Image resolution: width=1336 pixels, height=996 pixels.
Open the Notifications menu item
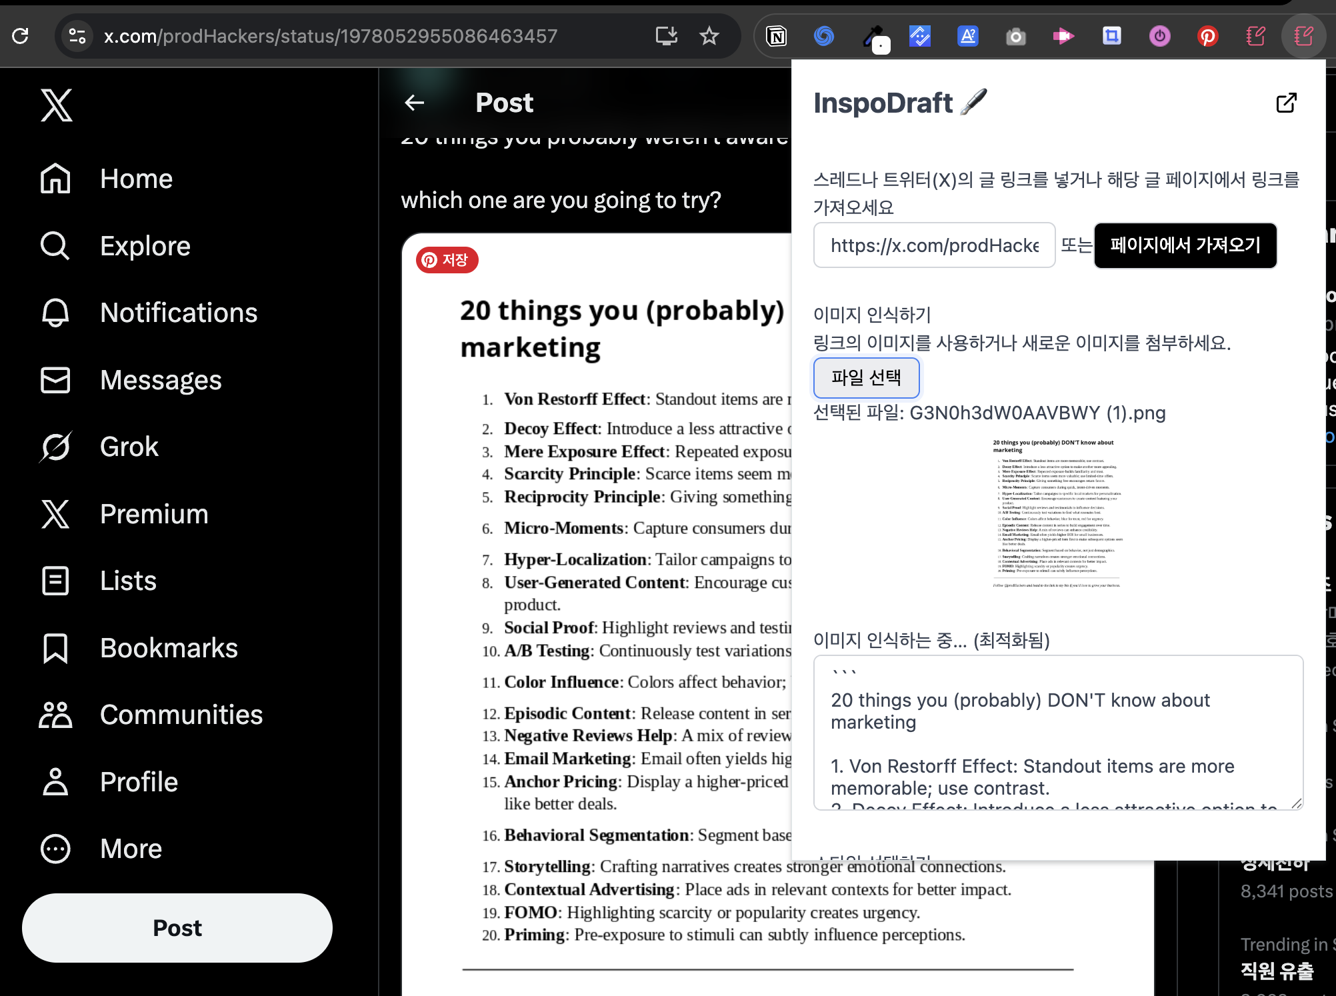pyautogui.click(x=178, y=313)
